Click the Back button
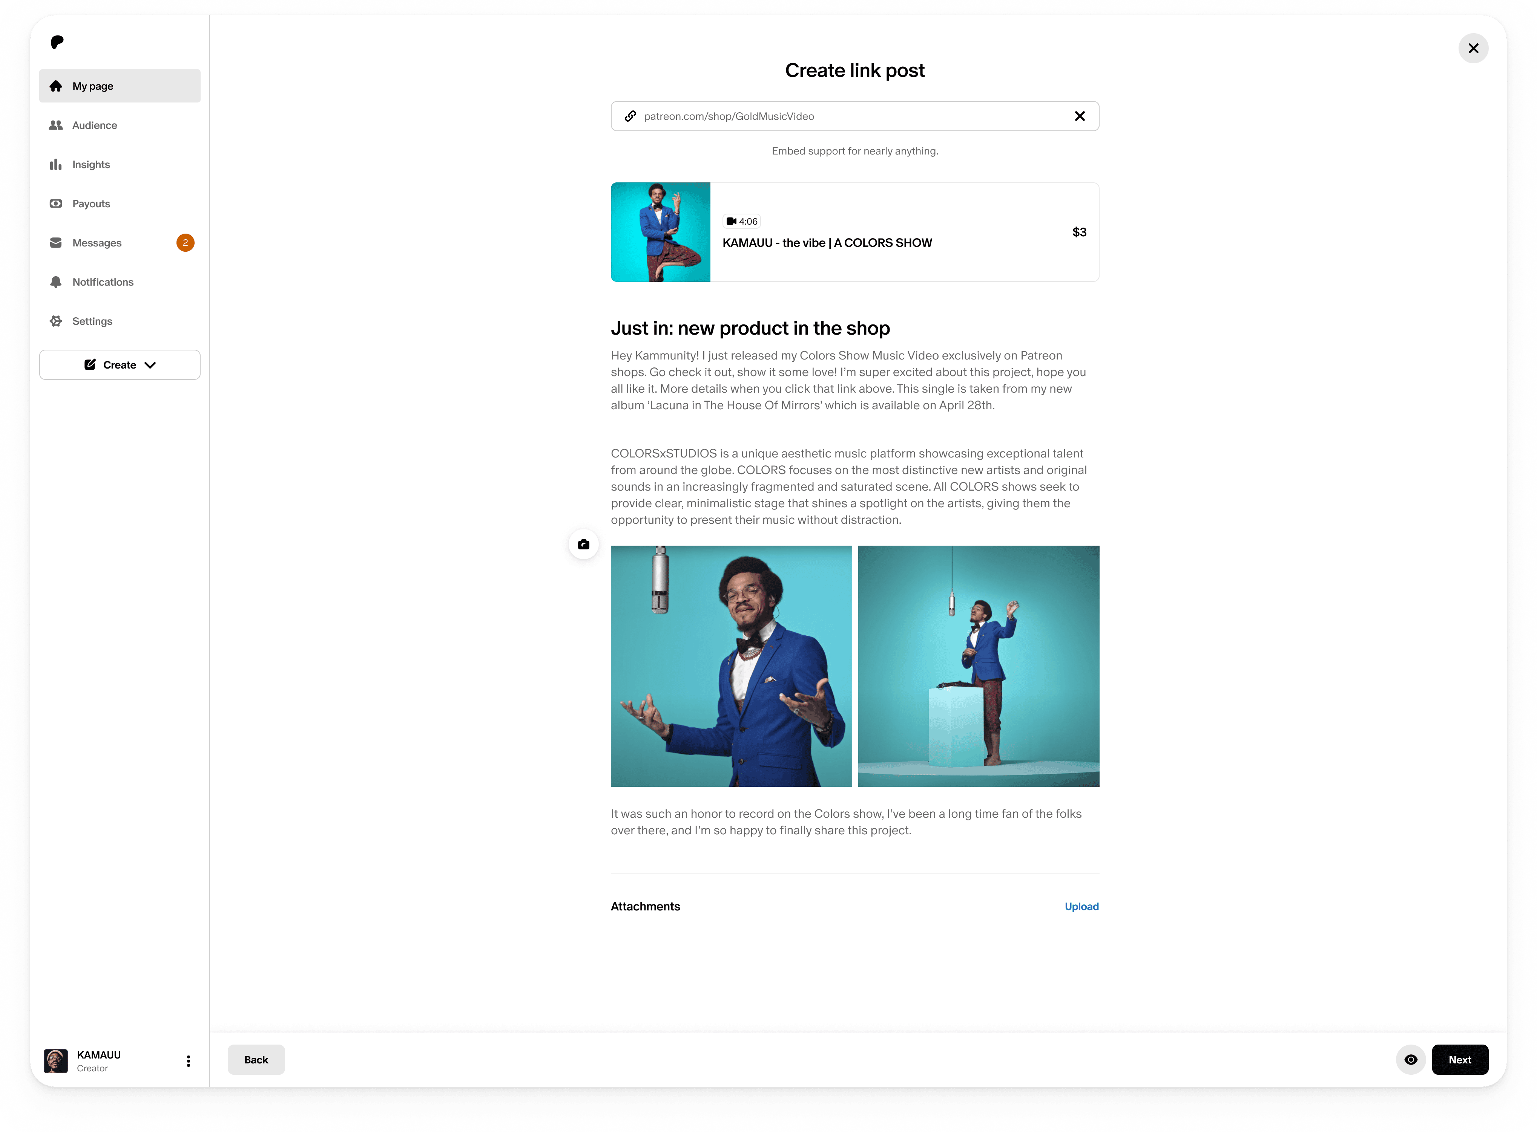The image size is (1537, 1132). (256, 1059)
